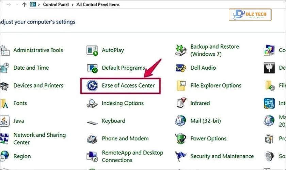Click the Backup and Restore icon
The width and height of the screenshot is (286, 170).
[x=181, y=50]
